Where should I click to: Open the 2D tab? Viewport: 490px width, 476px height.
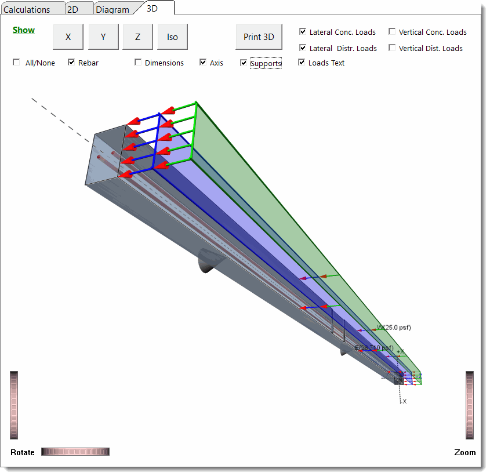tap(73, 9)
